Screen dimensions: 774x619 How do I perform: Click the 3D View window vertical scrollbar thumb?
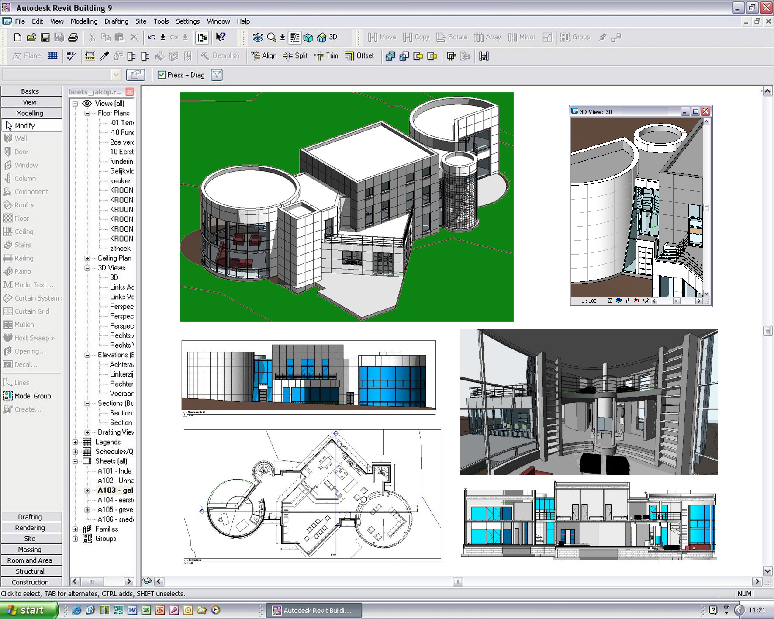[706, 207]
